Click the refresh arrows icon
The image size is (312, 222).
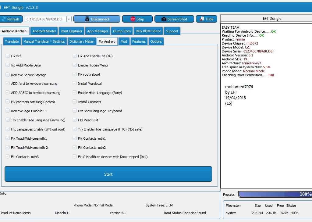tap(4, 19)
